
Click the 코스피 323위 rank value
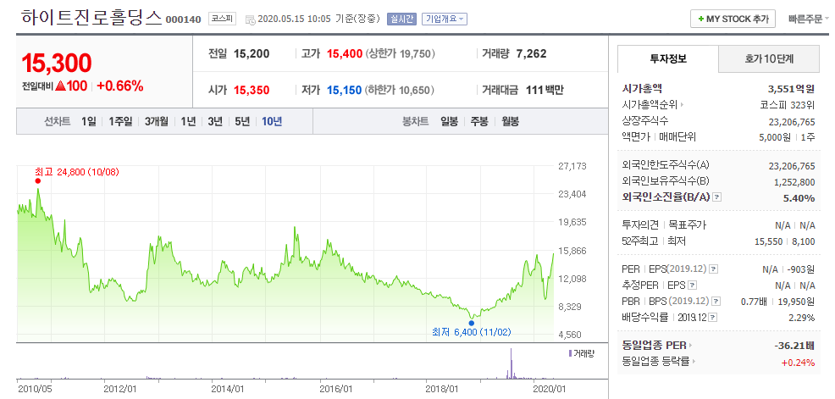click(787, 104)
